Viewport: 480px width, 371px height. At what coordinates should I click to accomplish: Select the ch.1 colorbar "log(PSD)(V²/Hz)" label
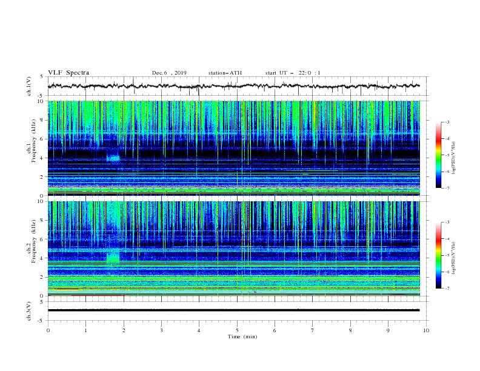click(x=453, y=158)
